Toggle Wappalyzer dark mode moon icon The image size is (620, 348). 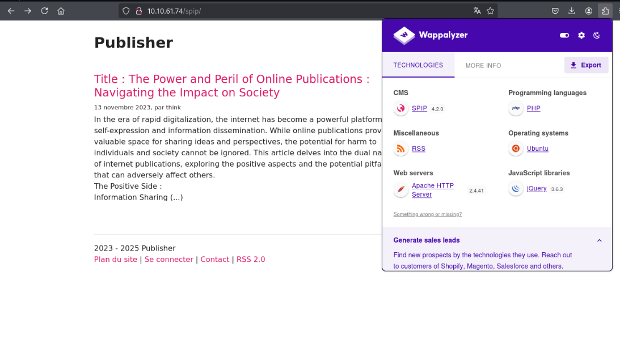click(597, 35)
